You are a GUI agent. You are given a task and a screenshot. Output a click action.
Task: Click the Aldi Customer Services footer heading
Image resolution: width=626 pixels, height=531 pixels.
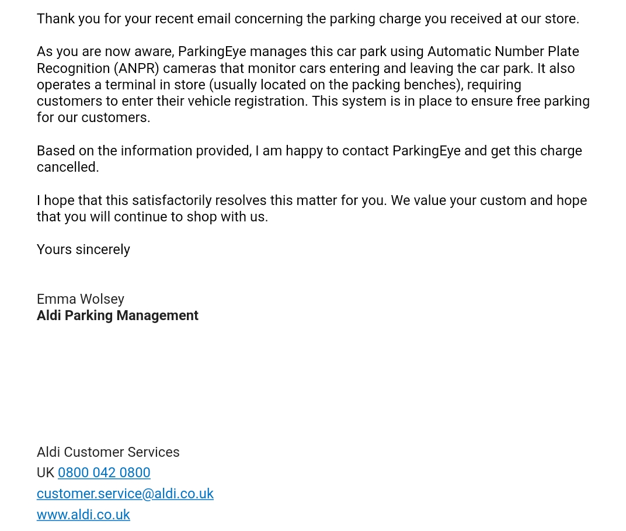(x=108, y=452)
